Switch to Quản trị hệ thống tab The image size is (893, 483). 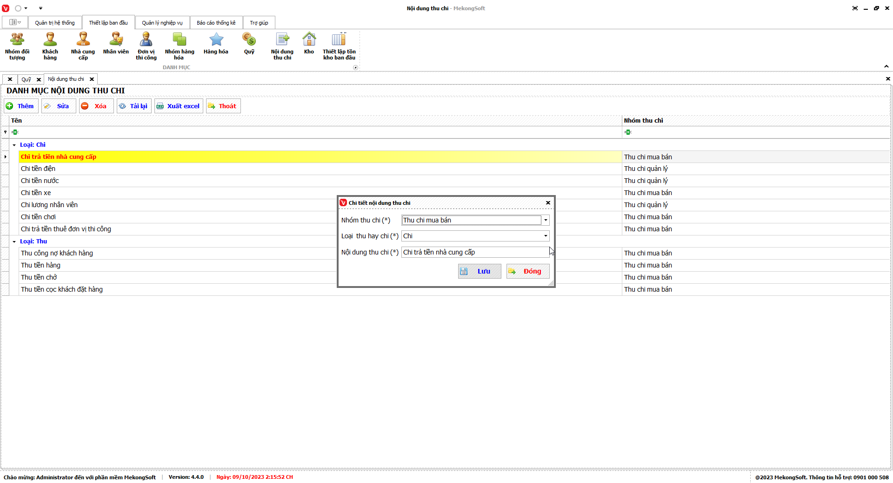click(x=55, y=23)
